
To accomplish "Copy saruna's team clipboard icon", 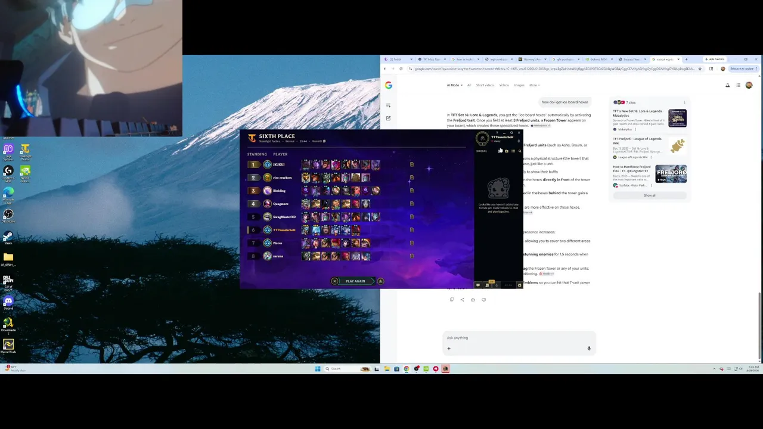I will pyautogui.click(x=411, y=256).
